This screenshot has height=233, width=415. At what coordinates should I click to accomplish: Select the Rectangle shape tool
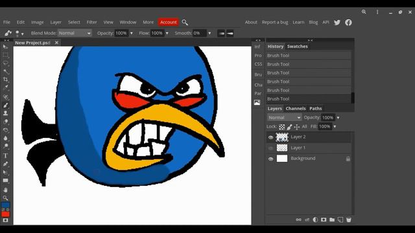tap(5, 181)
